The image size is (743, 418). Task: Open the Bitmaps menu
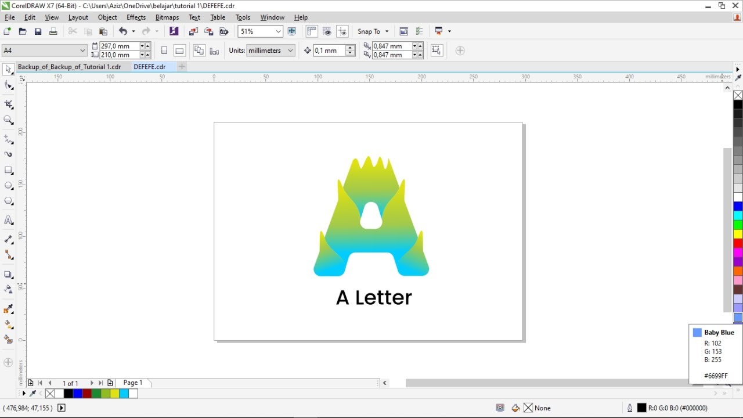pyautogui.click(x=167, y=17)
